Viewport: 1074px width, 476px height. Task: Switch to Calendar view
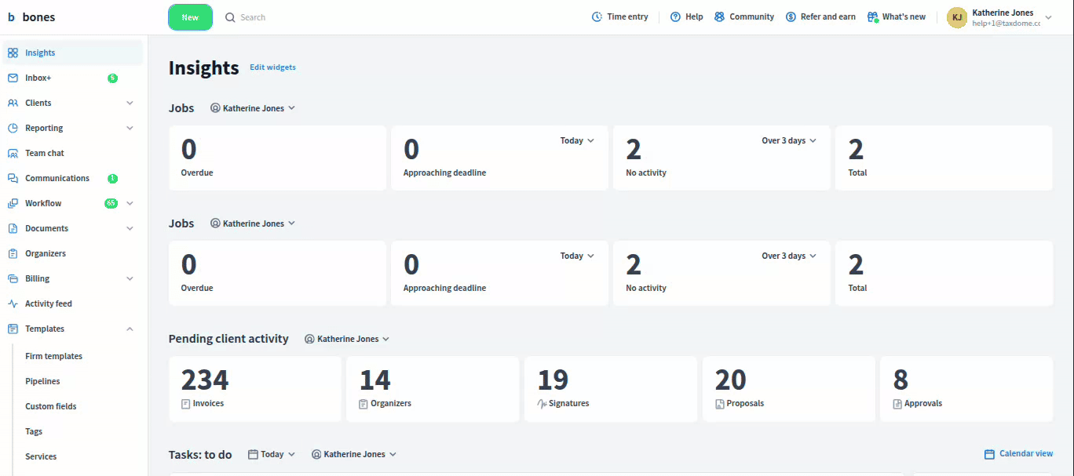pos(1018,453)
